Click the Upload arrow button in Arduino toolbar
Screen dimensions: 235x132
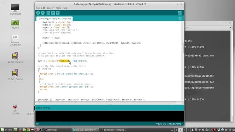pyautogui.click(x=43, y=13)
